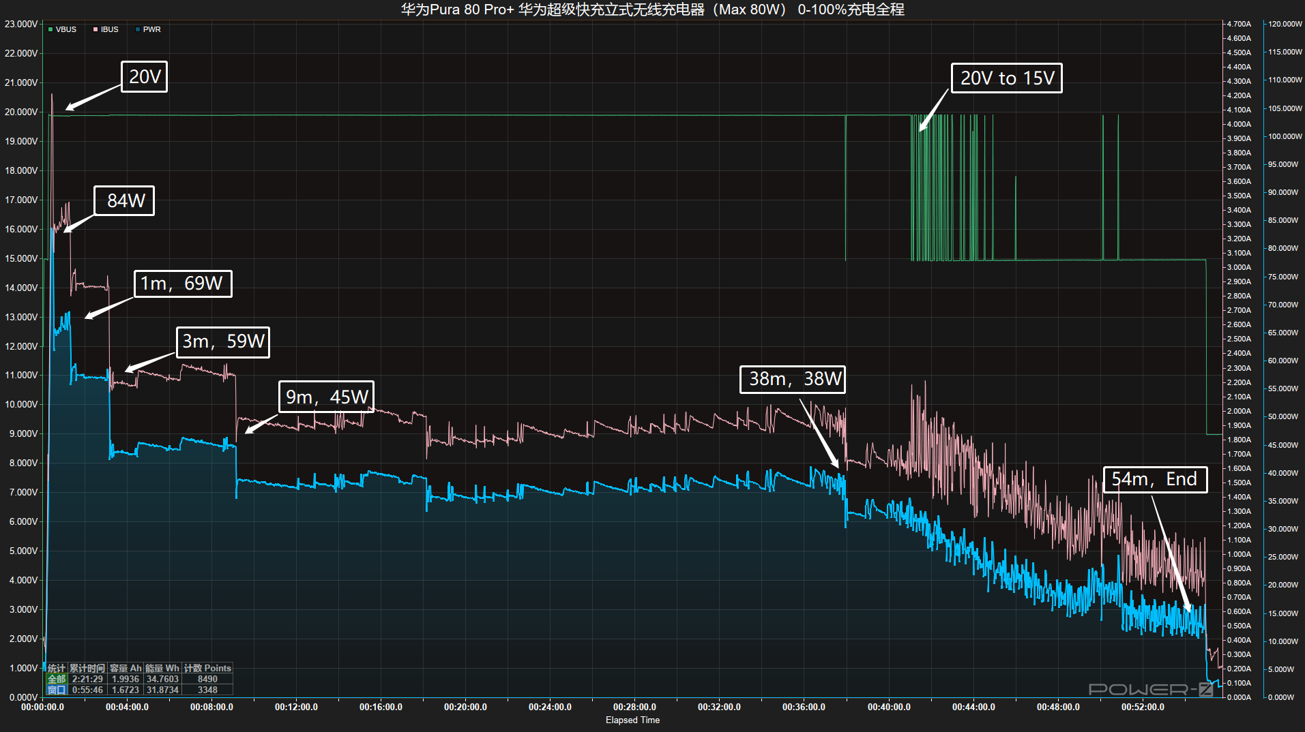
Task: Click the 4.700A current axis label
Action: (x=1239, y=24)
